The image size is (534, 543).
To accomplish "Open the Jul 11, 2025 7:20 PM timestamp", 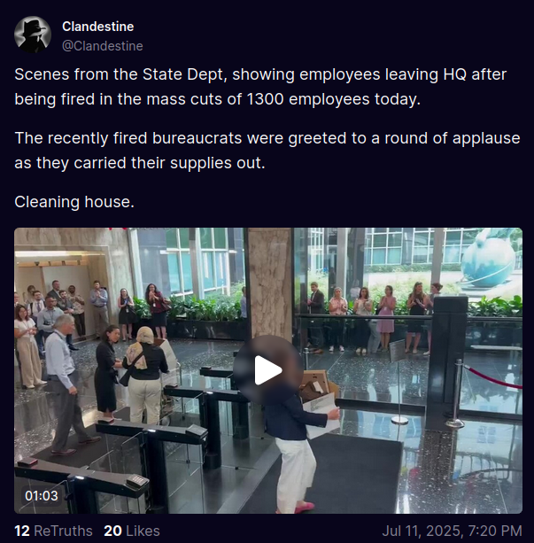I will [x=452, y=531].
